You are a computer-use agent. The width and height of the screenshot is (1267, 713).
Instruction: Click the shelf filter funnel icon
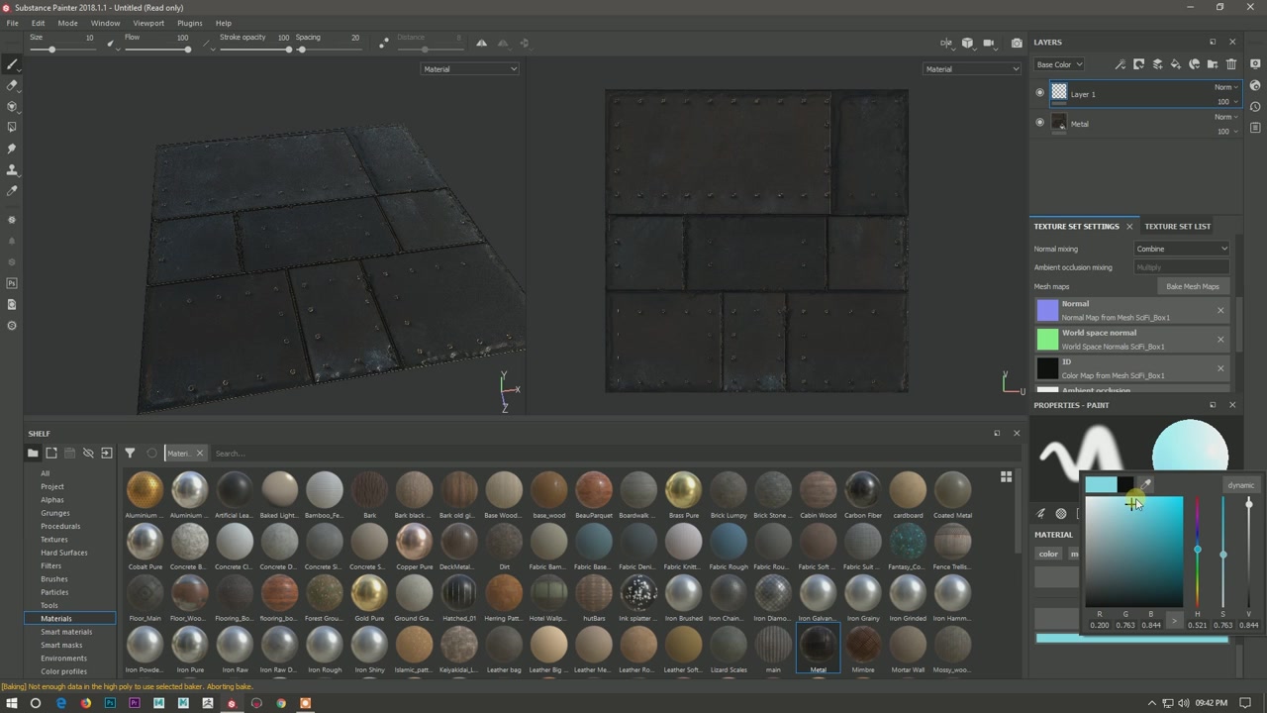130,454
